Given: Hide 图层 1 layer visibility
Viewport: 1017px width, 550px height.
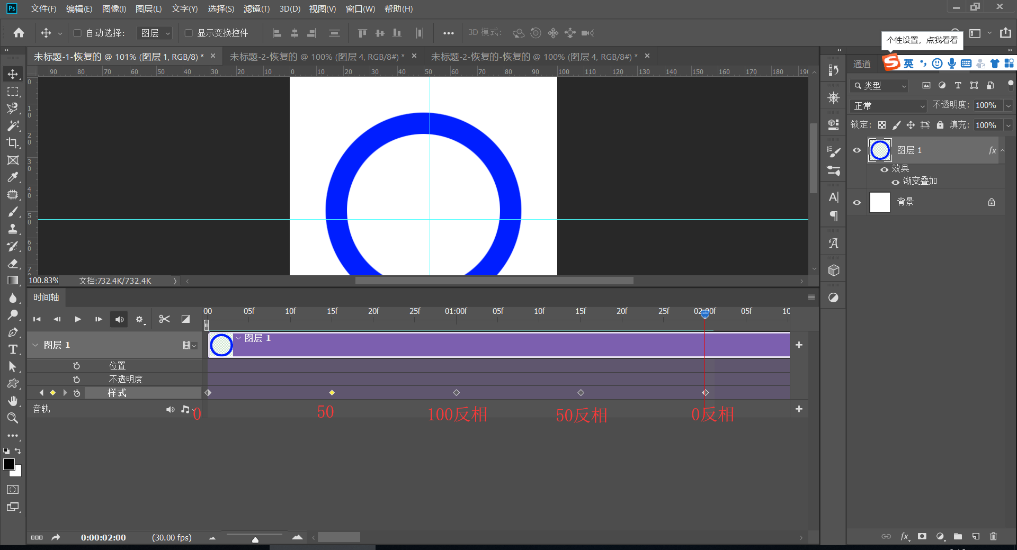Looking at the screenshot, I should pyautogui.click(x=857, y=150).
